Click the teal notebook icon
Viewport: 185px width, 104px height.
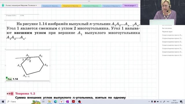point(3,5)
